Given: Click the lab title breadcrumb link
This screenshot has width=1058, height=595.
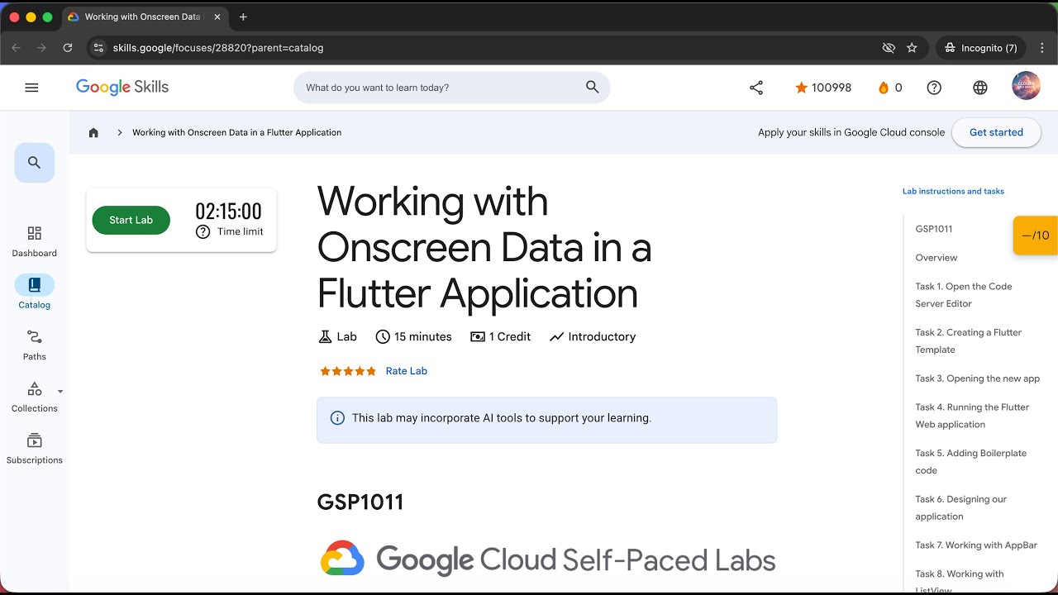Looking at the screenshot, I should coord(236,132).
